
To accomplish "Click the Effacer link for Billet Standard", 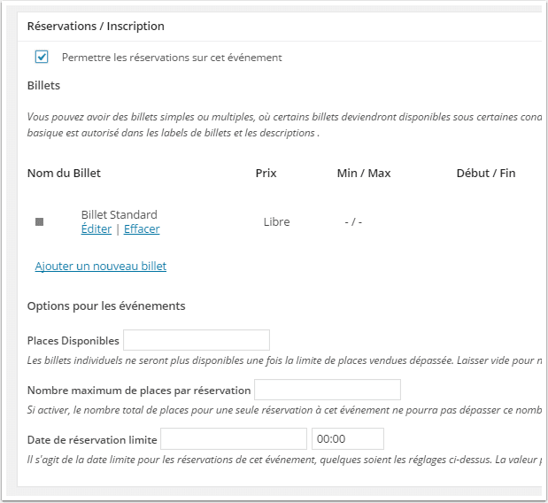I will click(x=142, y=229).
